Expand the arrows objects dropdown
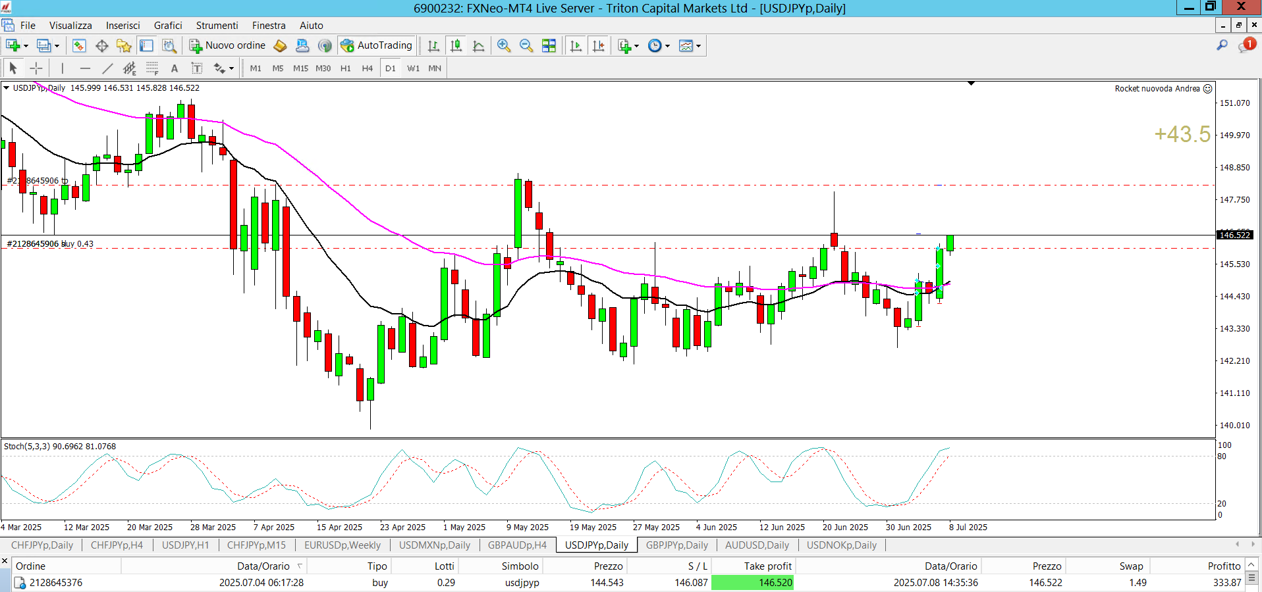 (x=231, y=68)
